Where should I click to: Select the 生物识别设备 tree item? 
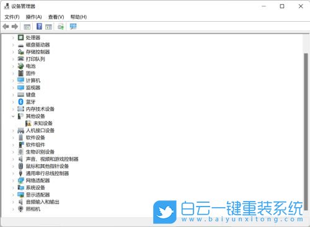40,152
